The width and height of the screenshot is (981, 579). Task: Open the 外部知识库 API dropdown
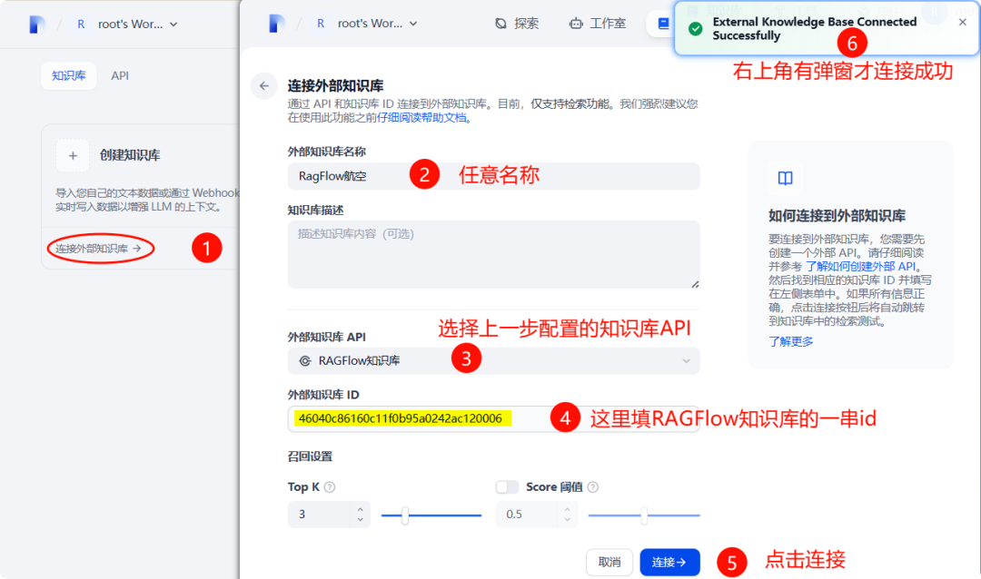(493, 361)
